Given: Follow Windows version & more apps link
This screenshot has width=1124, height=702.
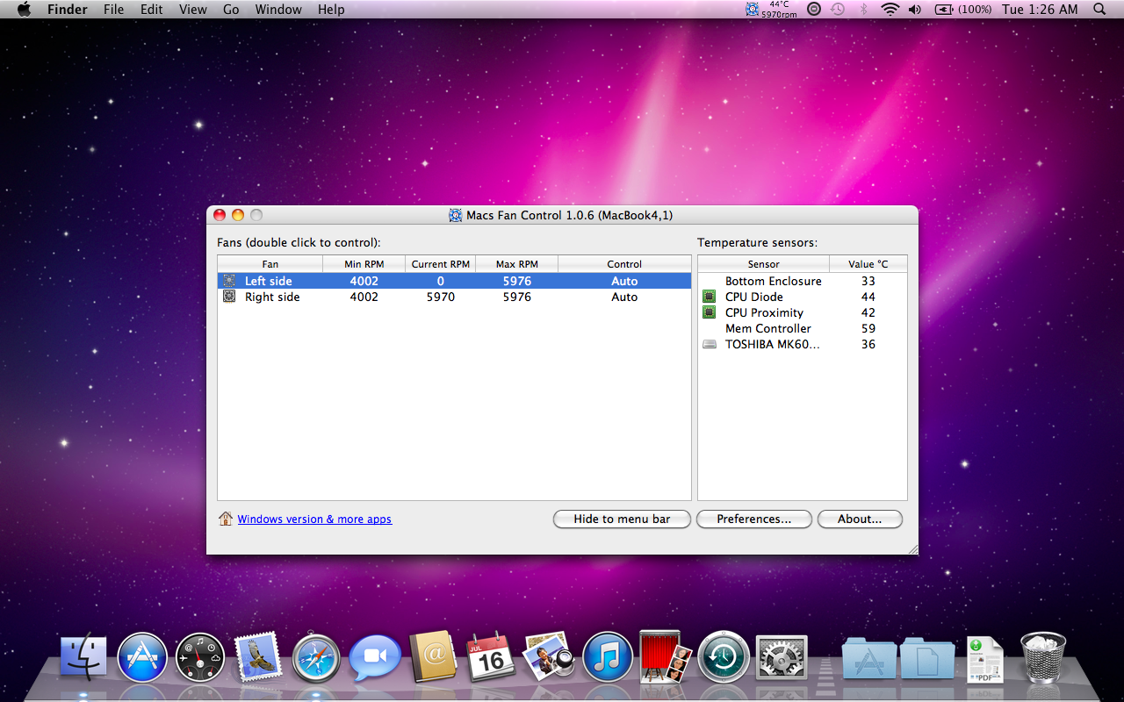Looking at the screenshot, I should tap(314, 519).
